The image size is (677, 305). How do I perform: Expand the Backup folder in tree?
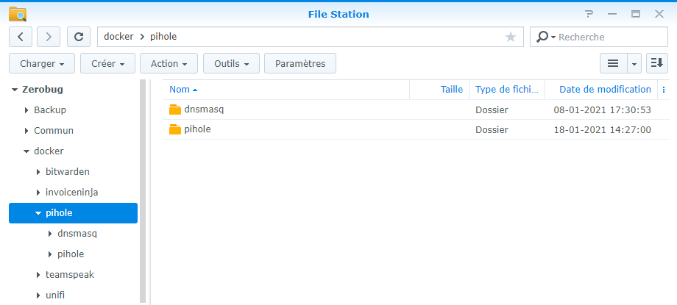click(x=26, y=110)
